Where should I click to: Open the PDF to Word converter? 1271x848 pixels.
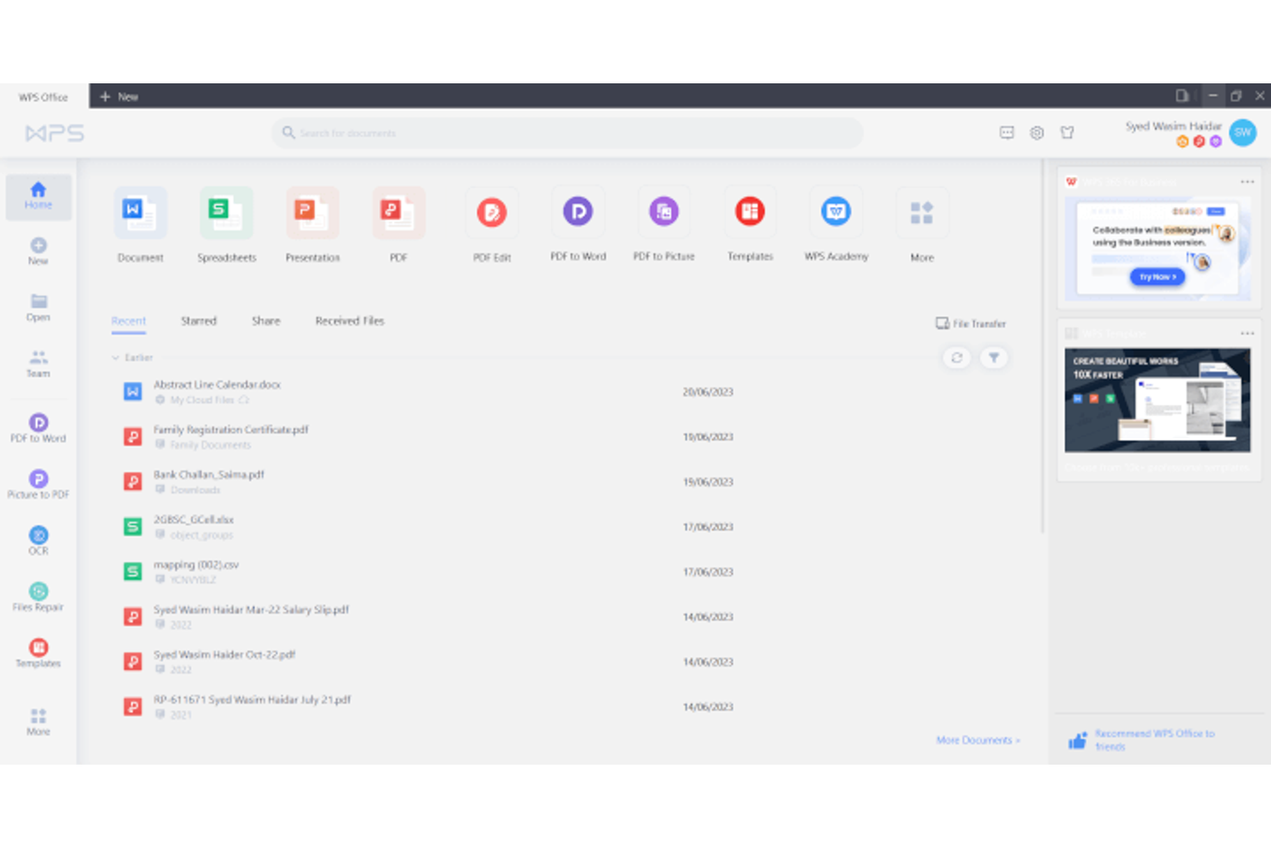point(578,212)
